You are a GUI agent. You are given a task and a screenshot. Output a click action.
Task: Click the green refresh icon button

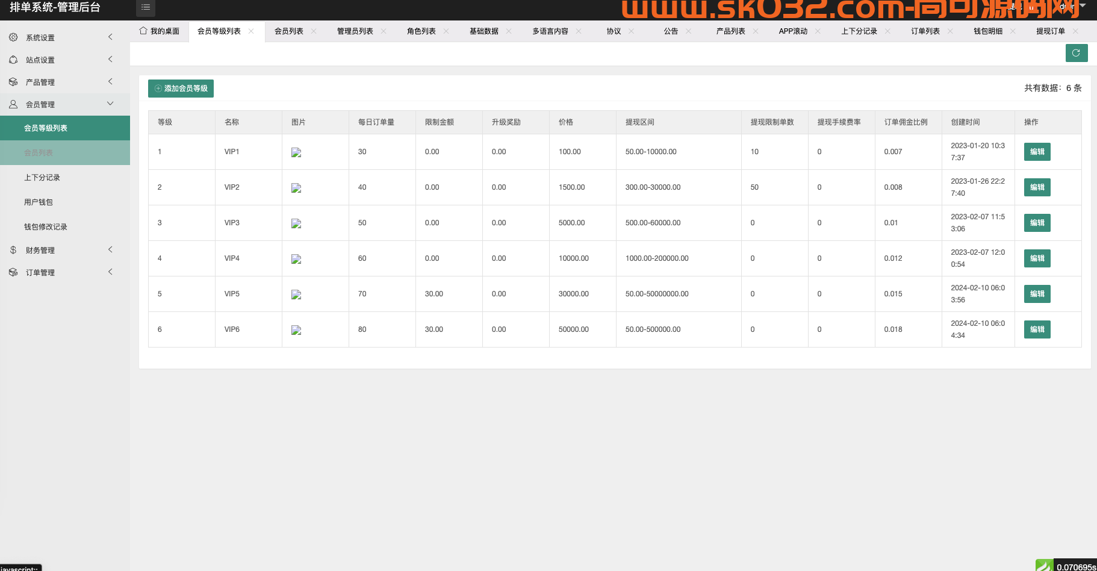click(x=1077, y=53)
